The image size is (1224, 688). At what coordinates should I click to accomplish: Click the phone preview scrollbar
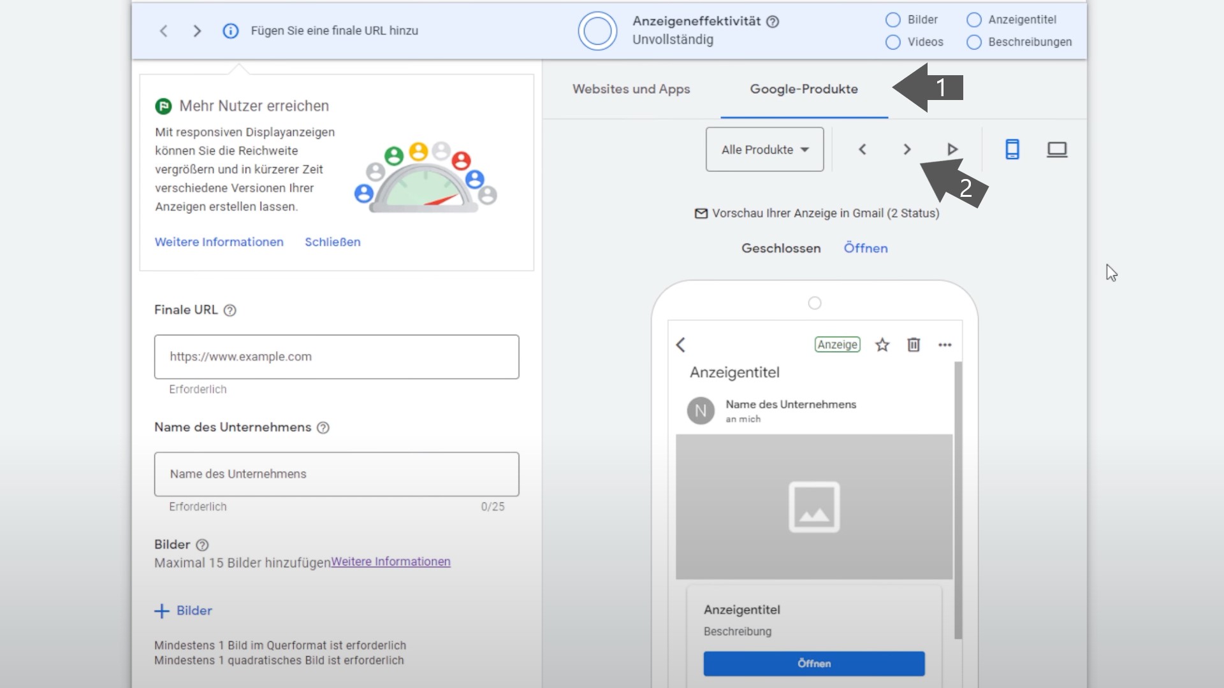(958, 500)
